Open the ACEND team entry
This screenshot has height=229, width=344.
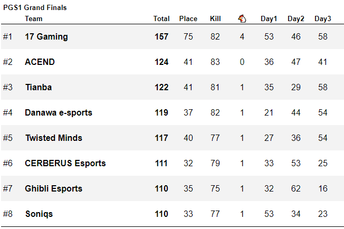pyautogui.click(x=40, y=62)
